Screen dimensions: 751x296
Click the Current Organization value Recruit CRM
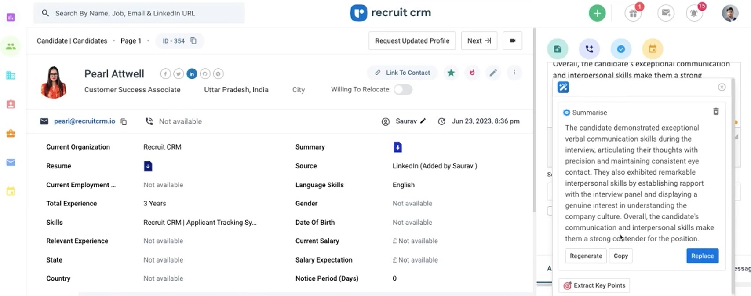click(162, 147)
